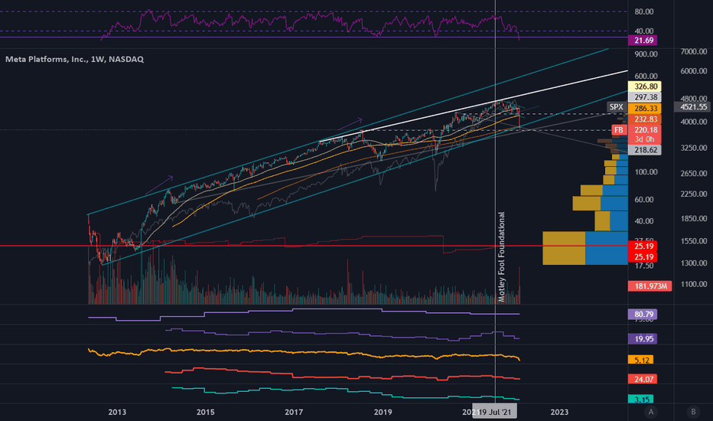The width and height of the screenshot is (713, 421).
Task: Click the 4521.55 SPX price label
Action: point(693,107)
